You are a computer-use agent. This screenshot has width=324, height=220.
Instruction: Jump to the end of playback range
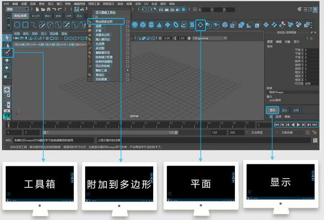[x=315, y=124]
